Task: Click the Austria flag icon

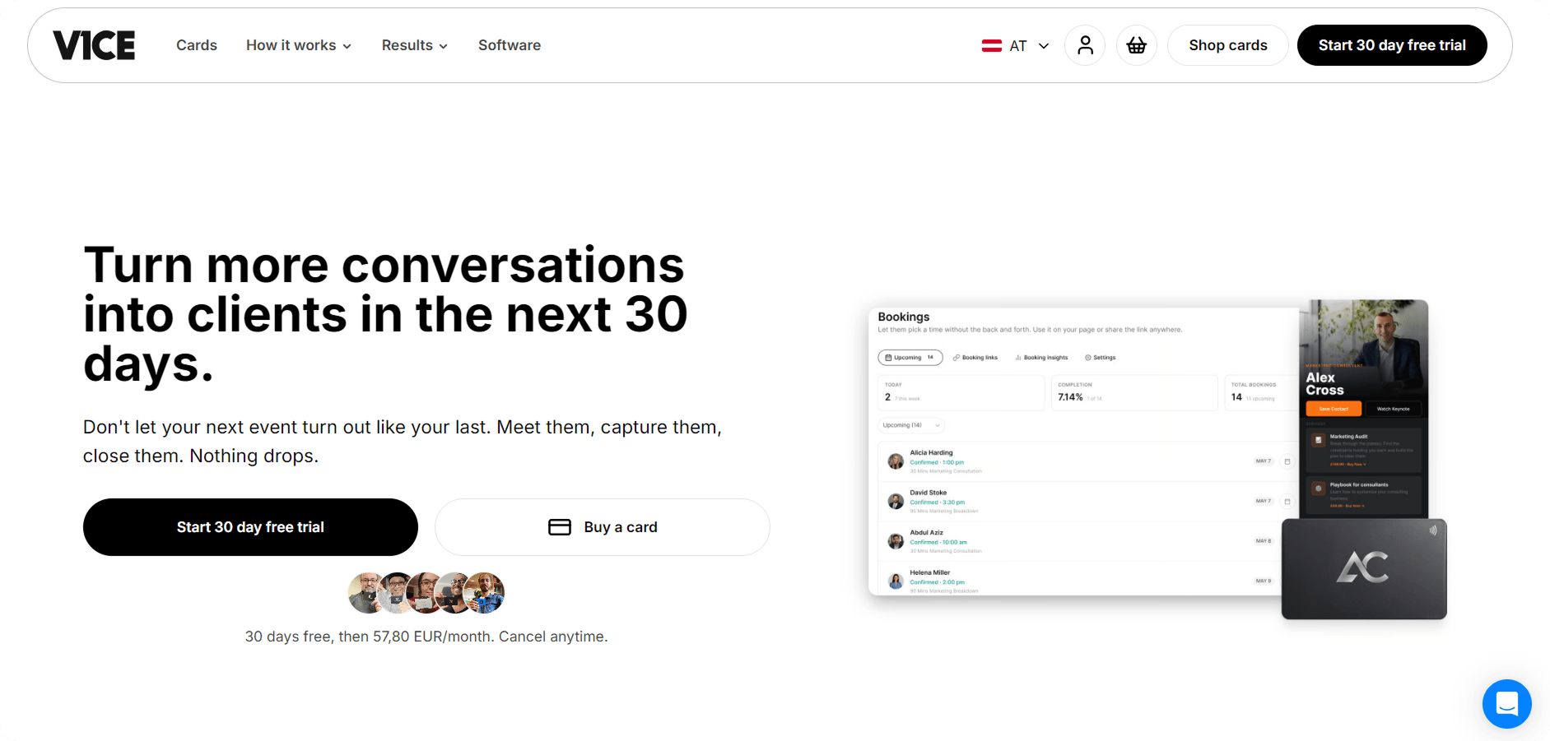Action: (x=991, y=46)
